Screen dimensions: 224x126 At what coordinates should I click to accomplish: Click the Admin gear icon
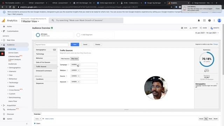[x=4, y=119]
